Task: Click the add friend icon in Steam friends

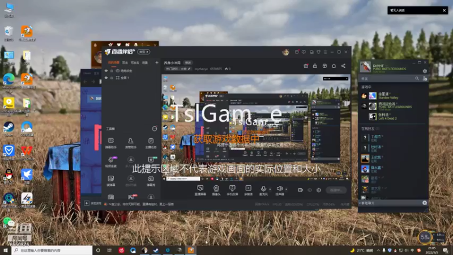Action: 425,78
